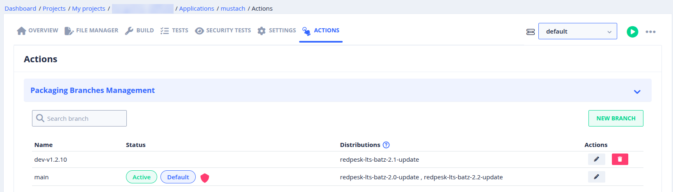Open the default selection dropdown
The height and width of the screenshot is (192, 673).
(x=577, y=32)
